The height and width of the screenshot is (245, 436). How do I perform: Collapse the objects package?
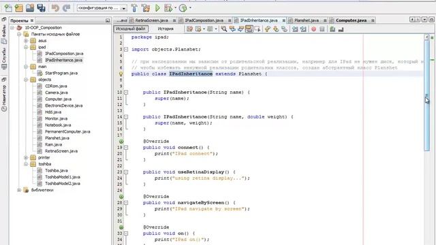point(26,80)
